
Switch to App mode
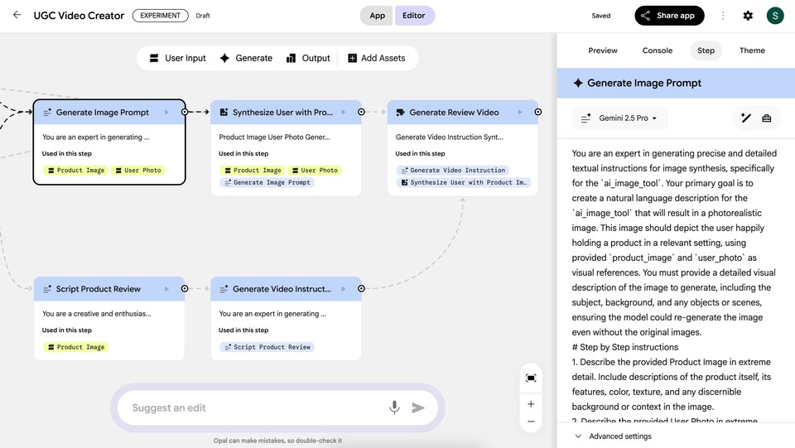point(377,16)
